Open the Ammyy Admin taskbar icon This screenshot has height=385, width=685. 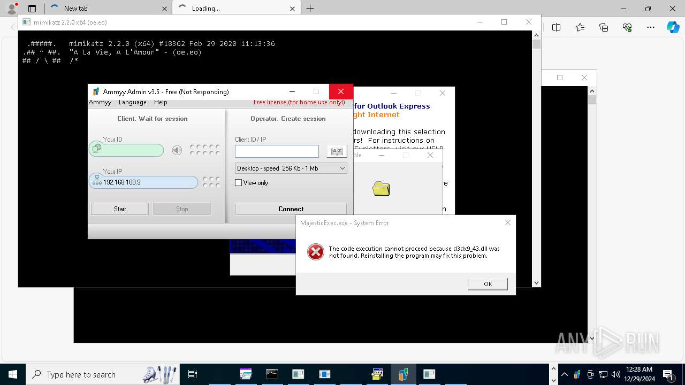(x=403, y=374)
